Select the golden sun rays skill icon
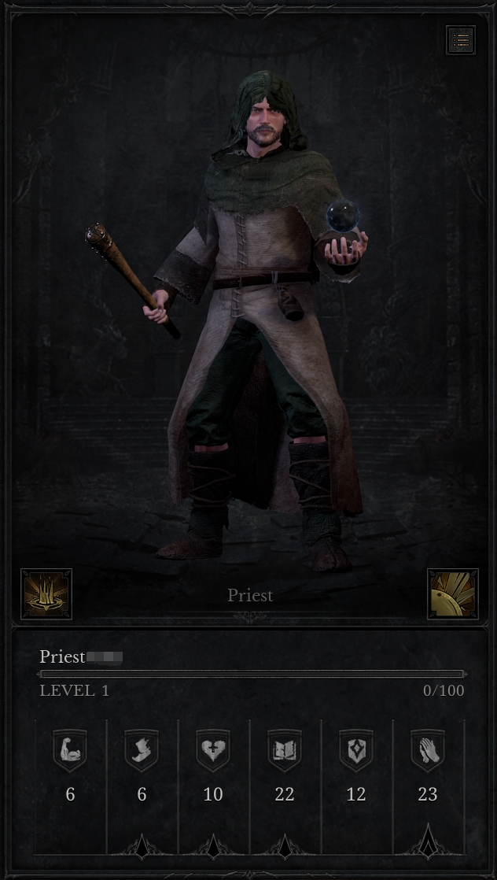Viewport: 497px width, 880px height. tap(453, 593)
